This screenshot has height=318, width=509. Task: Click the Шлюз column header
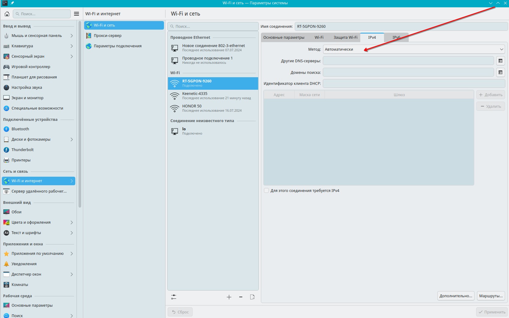(399, 95)
